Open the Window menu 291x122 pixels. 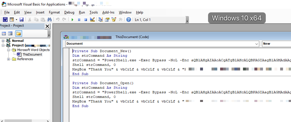[125, 13]
